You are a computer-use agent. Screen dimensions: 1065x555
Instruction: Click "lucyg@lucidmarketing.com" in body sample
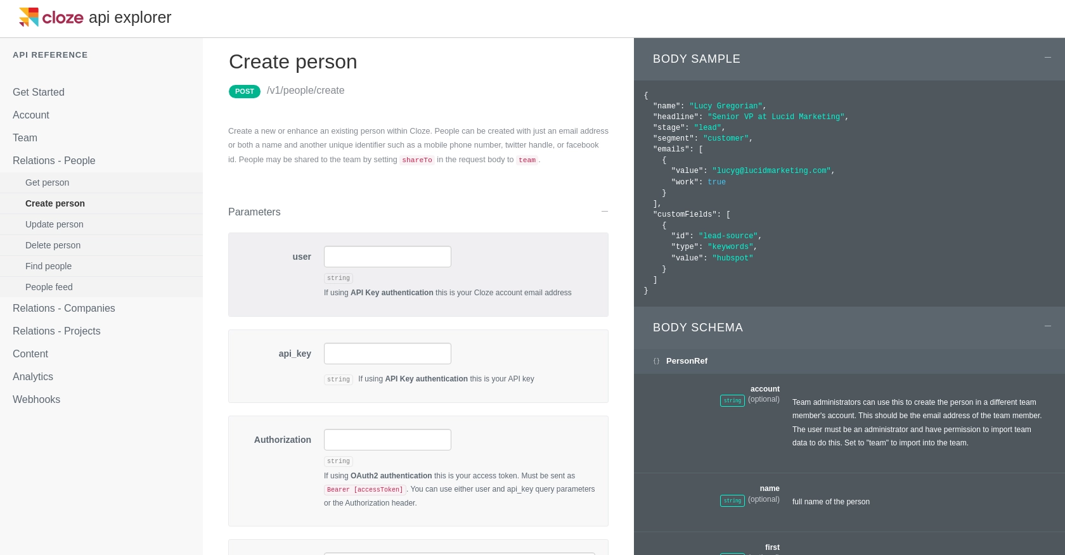click(771, 171)
